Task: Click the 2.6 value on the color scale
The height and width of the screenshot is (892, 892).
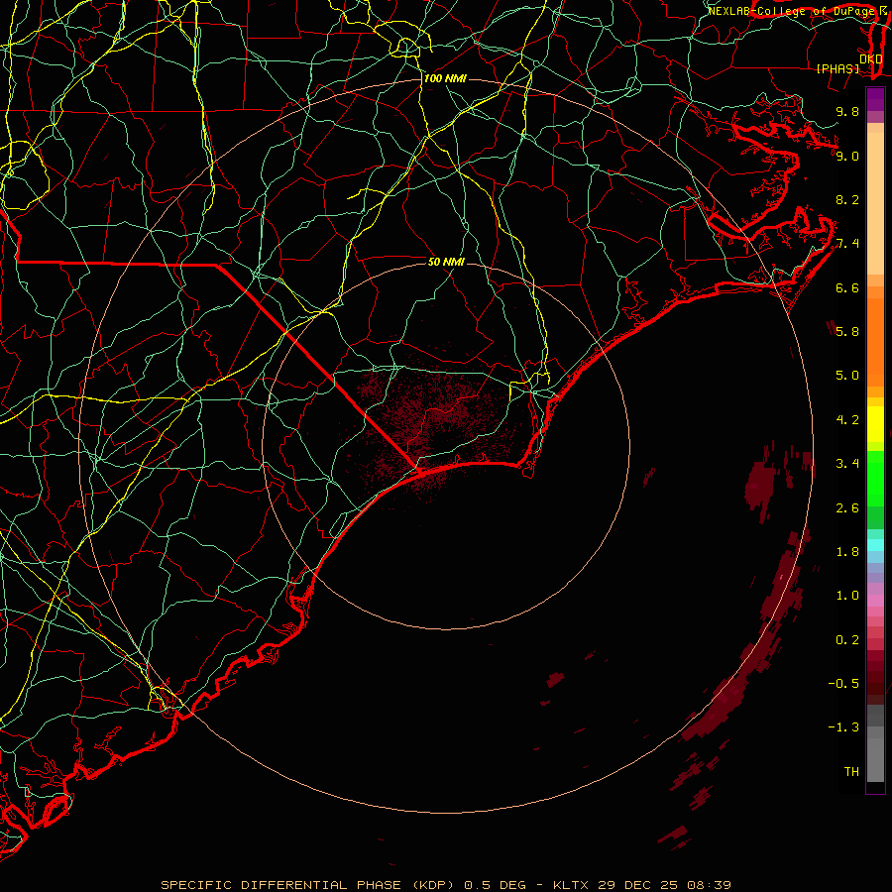Action: click(847, 508)
